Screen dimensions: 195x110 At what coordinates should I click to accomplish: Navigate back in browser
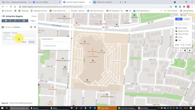point(3,7)
